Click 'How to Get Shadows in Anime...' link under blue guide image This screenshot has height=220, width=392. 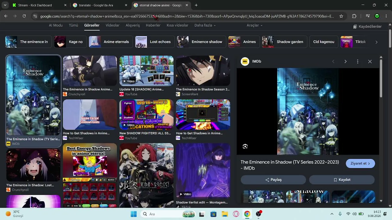86,133
